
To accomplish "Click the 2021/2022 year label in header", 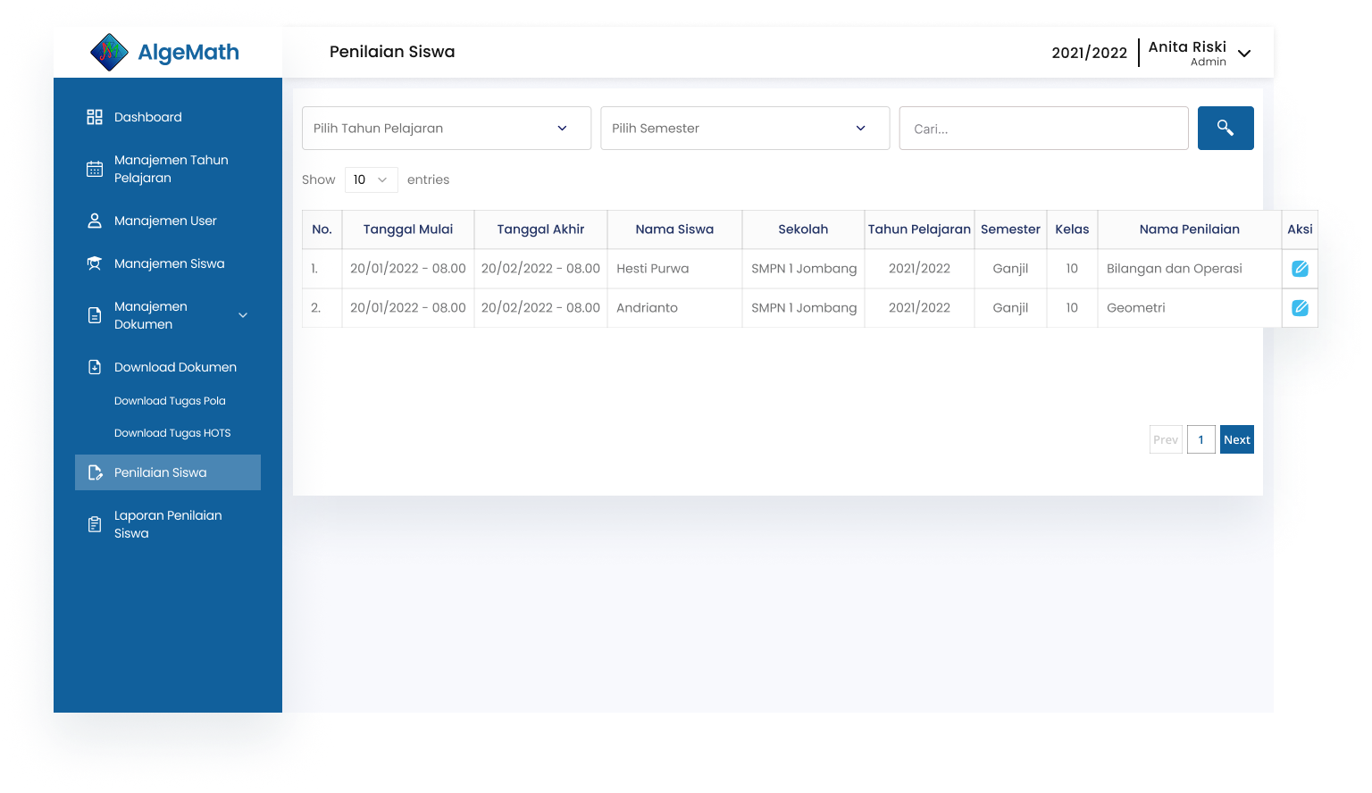I will click(x=1090, y=53).
